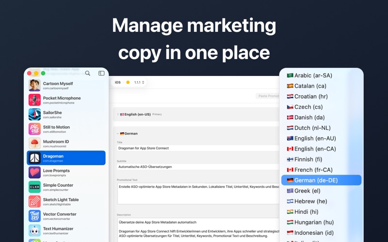388x242 pixels.
Task: Click the Text Humanizer name text
Action: coord(58,228)
